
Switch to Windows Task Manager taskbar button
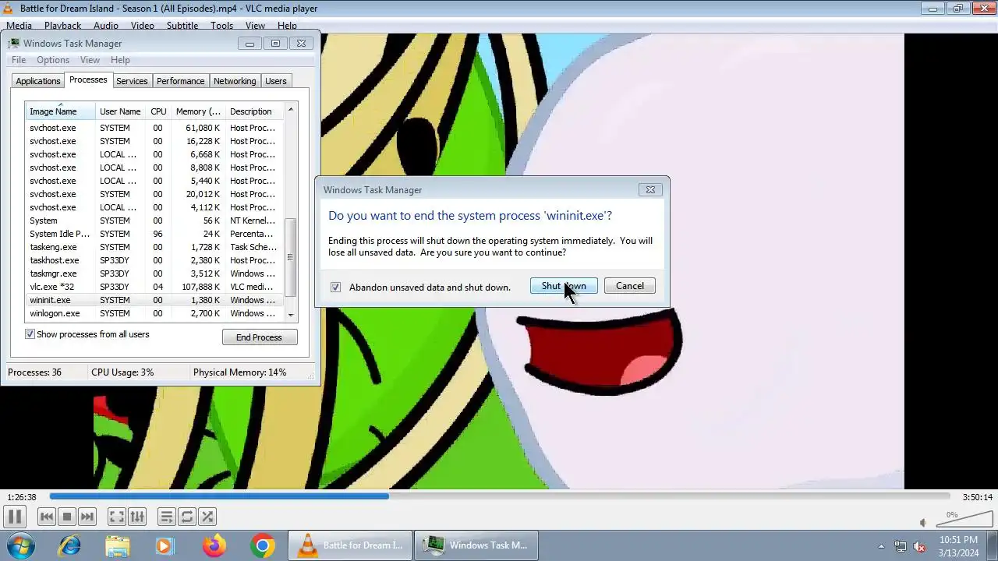476,545
